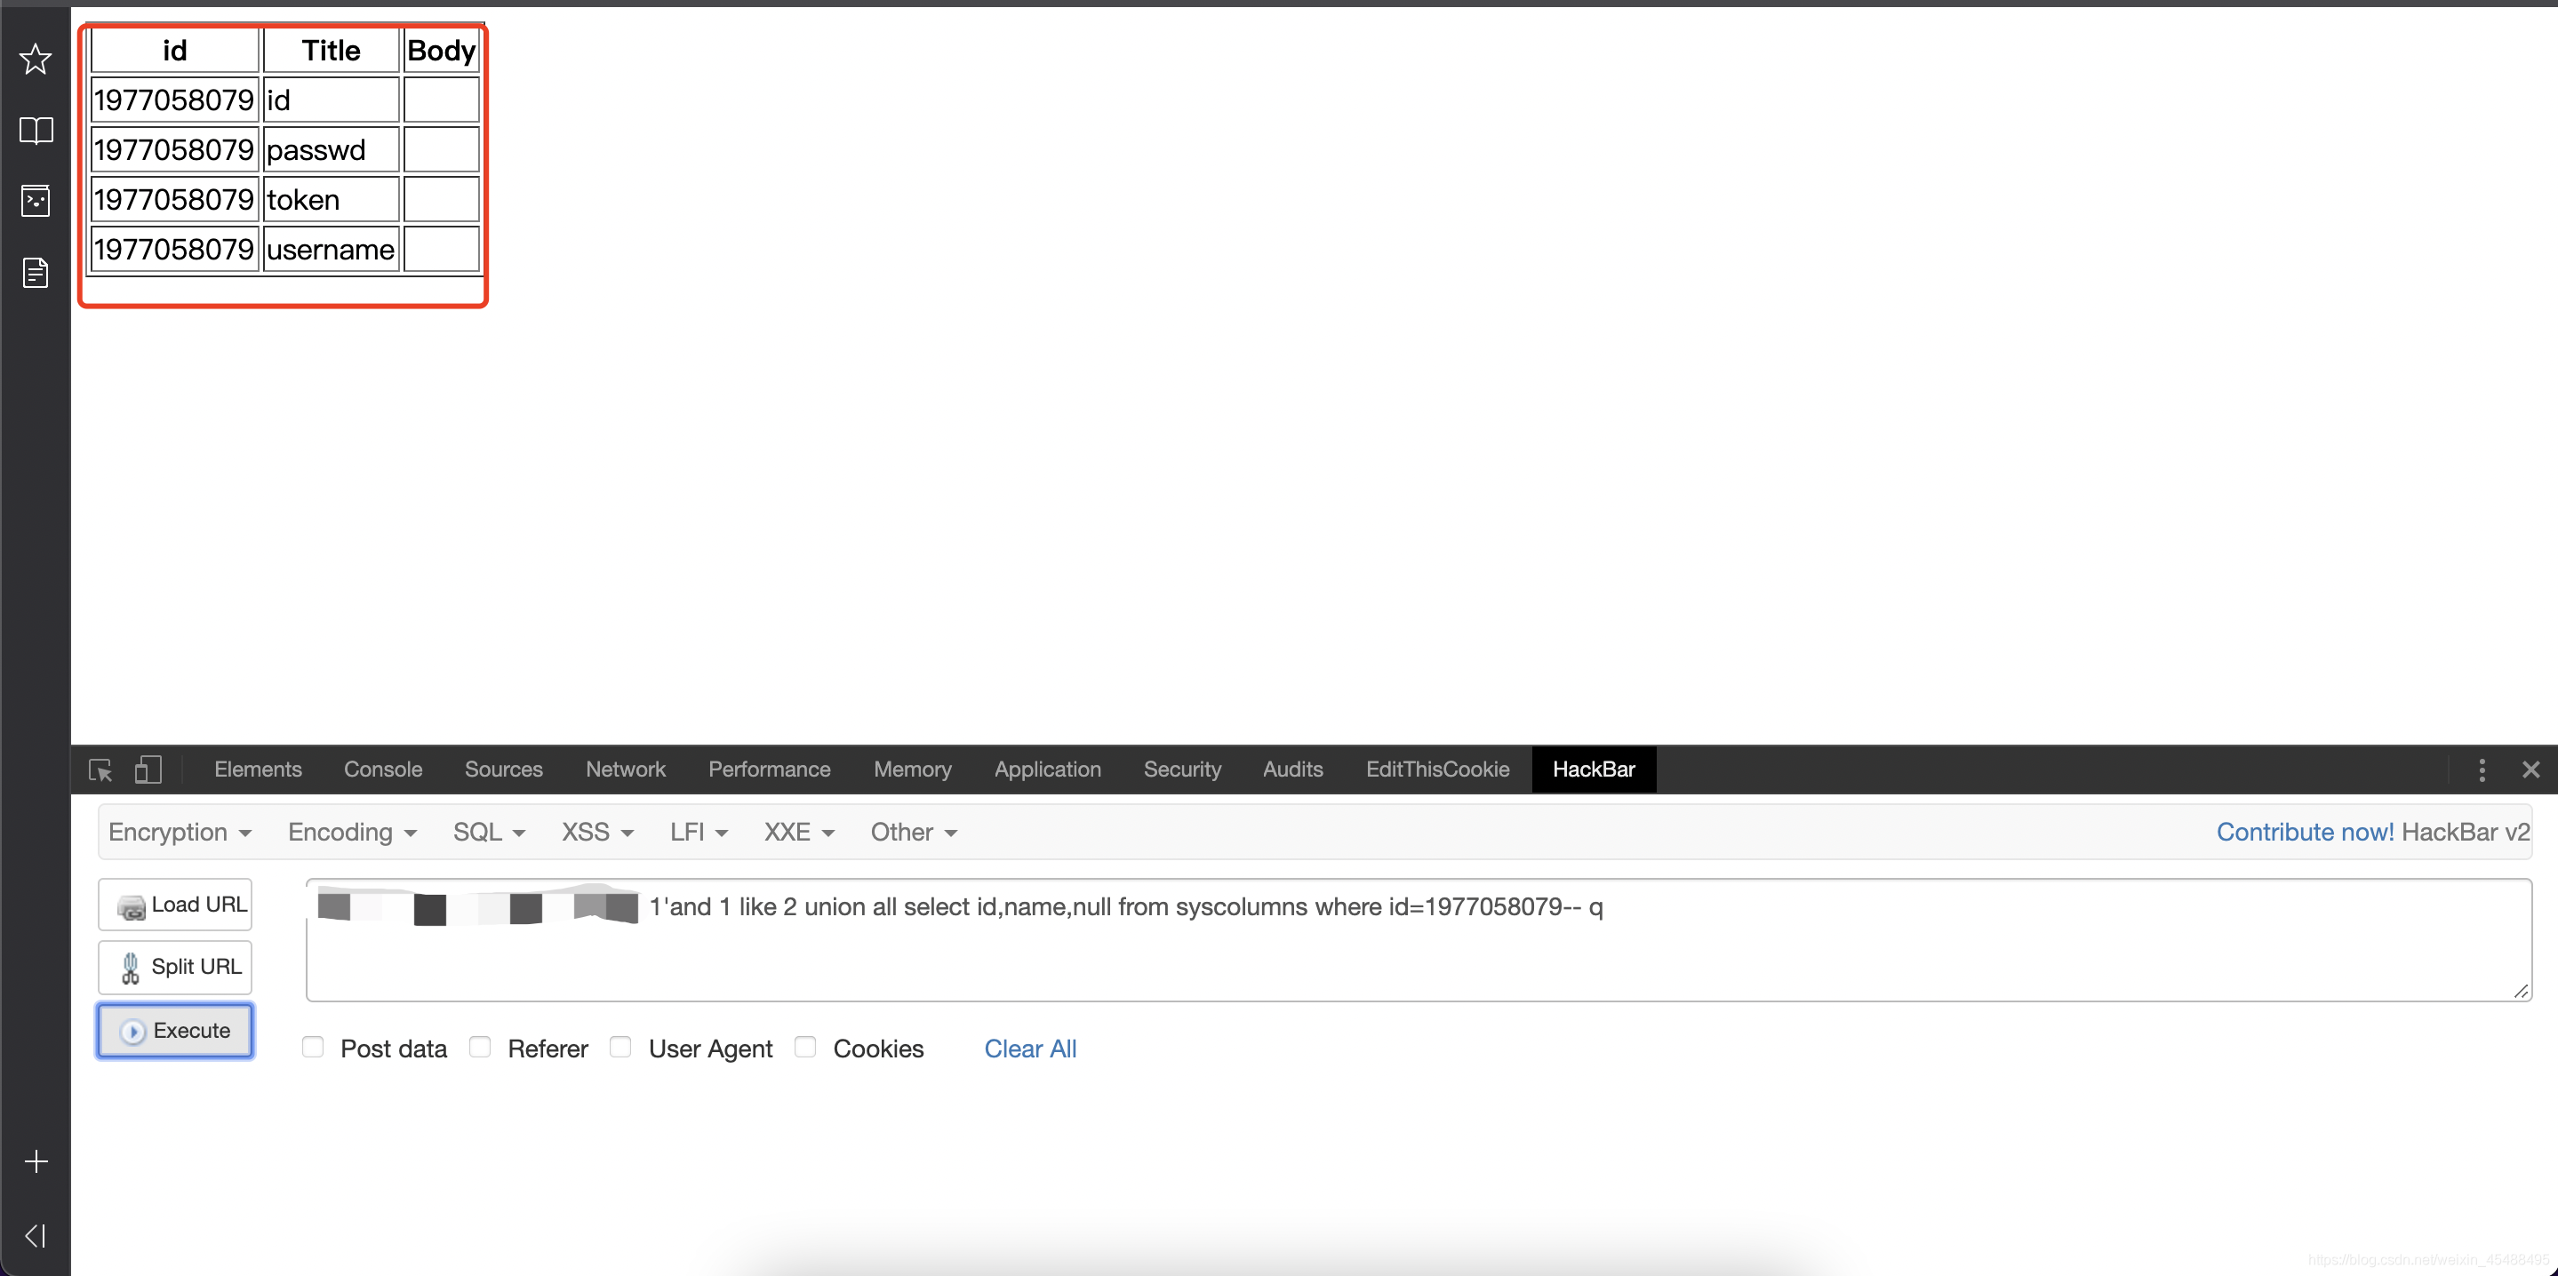Toggle the device toolbar icon

point(148,770)
